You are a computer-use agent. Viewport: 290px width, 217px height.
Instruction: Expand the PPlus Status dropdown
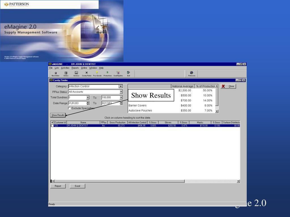click(121, 92)
